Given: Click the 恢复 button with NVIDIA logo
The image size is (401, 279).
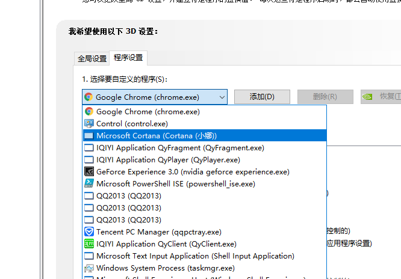Looking at the screenshot, I should 381,97.
